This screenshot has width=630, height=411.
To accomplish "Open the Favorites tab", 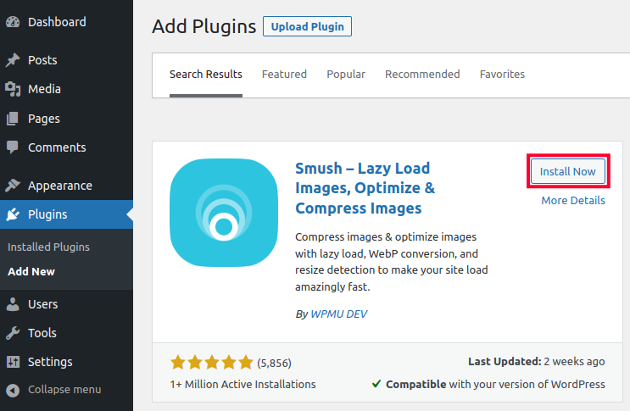I will [502, 75].
